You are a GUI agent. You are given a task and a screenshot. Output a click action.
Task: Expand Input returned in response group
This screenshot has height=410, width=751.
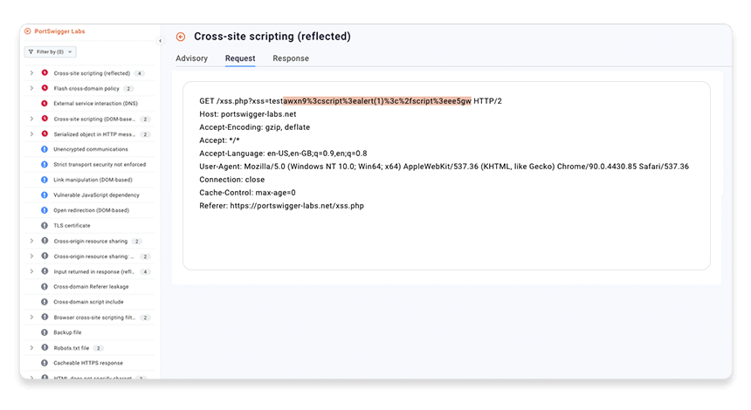point(32,271)
